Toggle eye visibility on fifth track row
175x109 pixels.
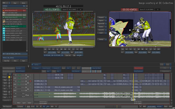[26, 87]
